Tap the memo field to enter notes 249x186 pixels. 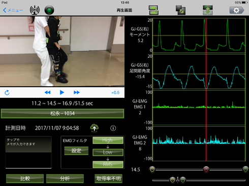click(x=28, y=153)
